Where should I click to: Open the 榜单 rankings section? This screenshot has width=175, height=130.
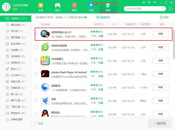point(74,7)
